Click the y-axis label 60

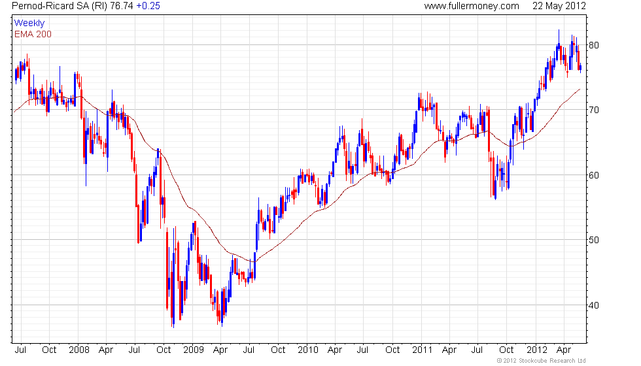click(594, 175)
